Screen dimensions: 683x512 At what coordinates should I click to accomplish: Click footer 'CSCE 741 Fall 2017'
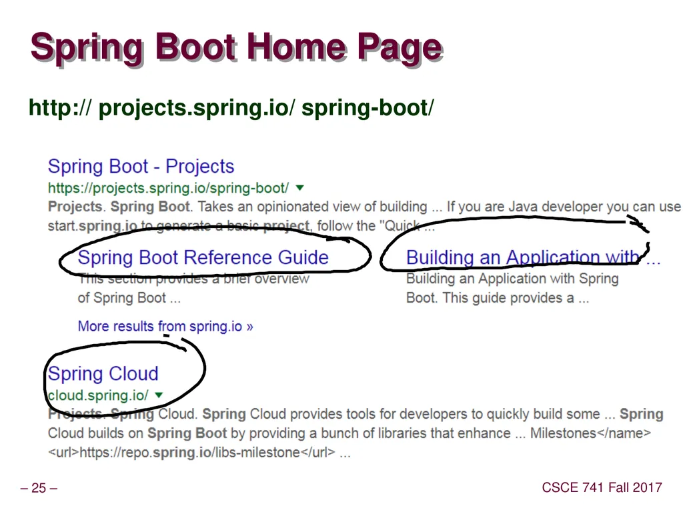click(x=602, y=487)
